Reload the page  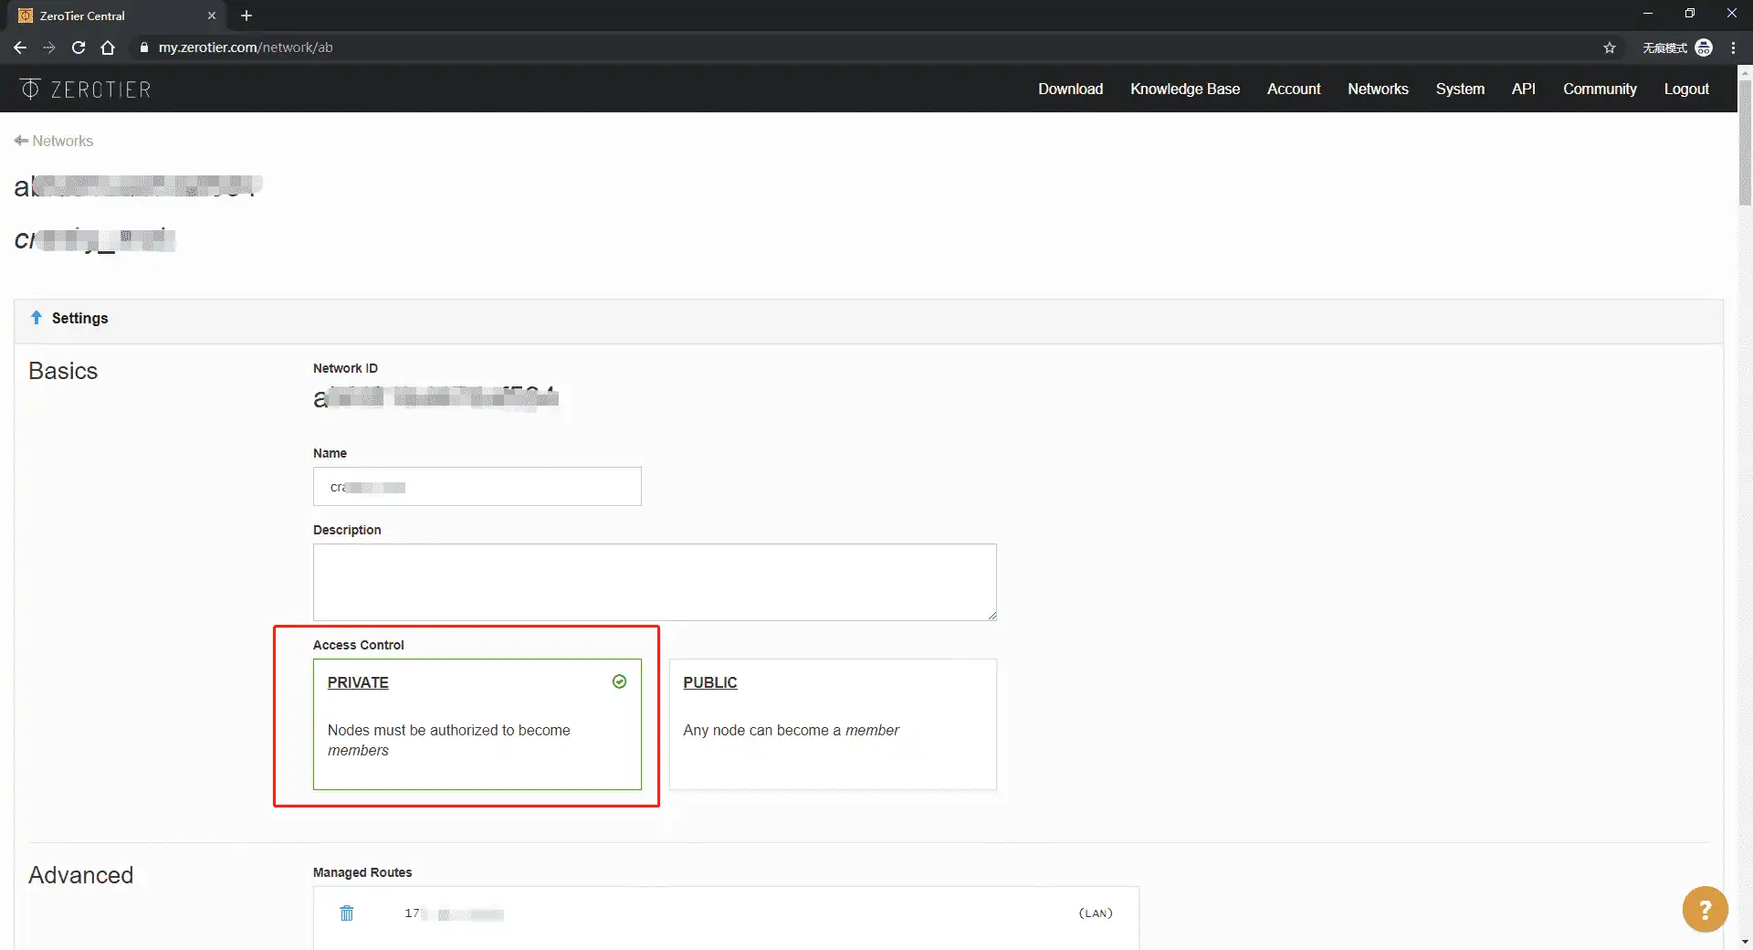click(79, 47)
